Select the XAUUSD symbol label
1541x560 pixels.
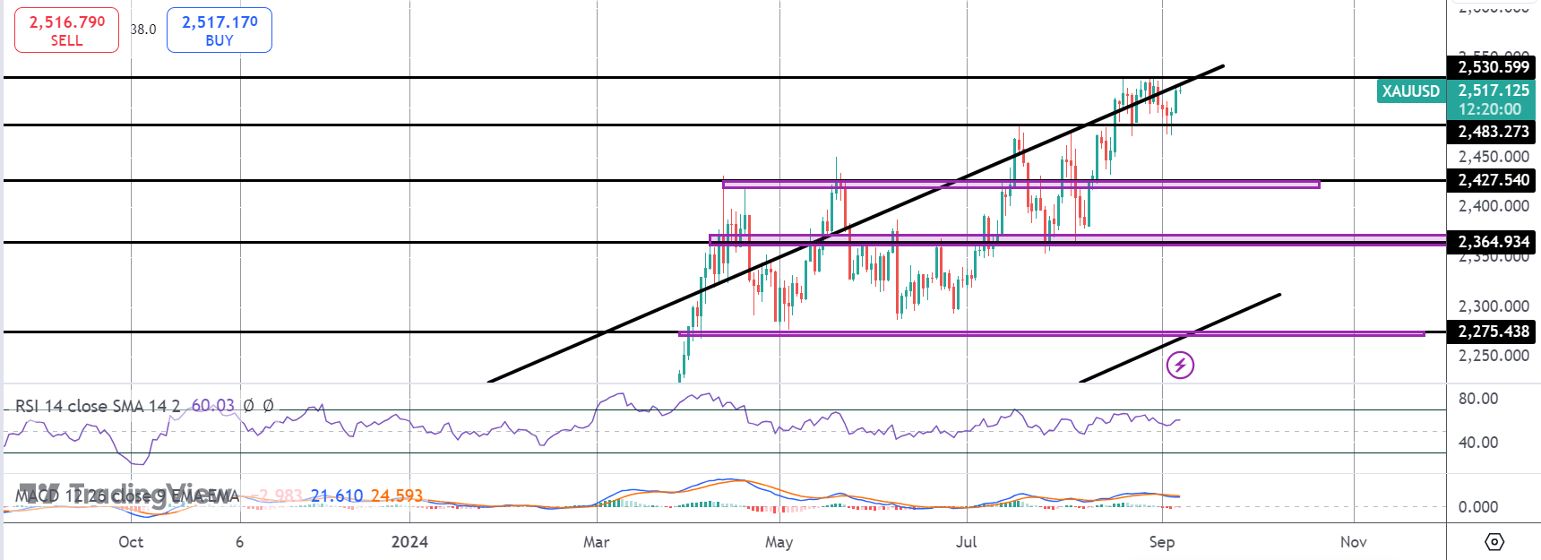click(1411, 90)
